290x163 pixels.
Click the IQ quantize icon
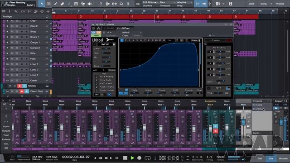point(138,4)
